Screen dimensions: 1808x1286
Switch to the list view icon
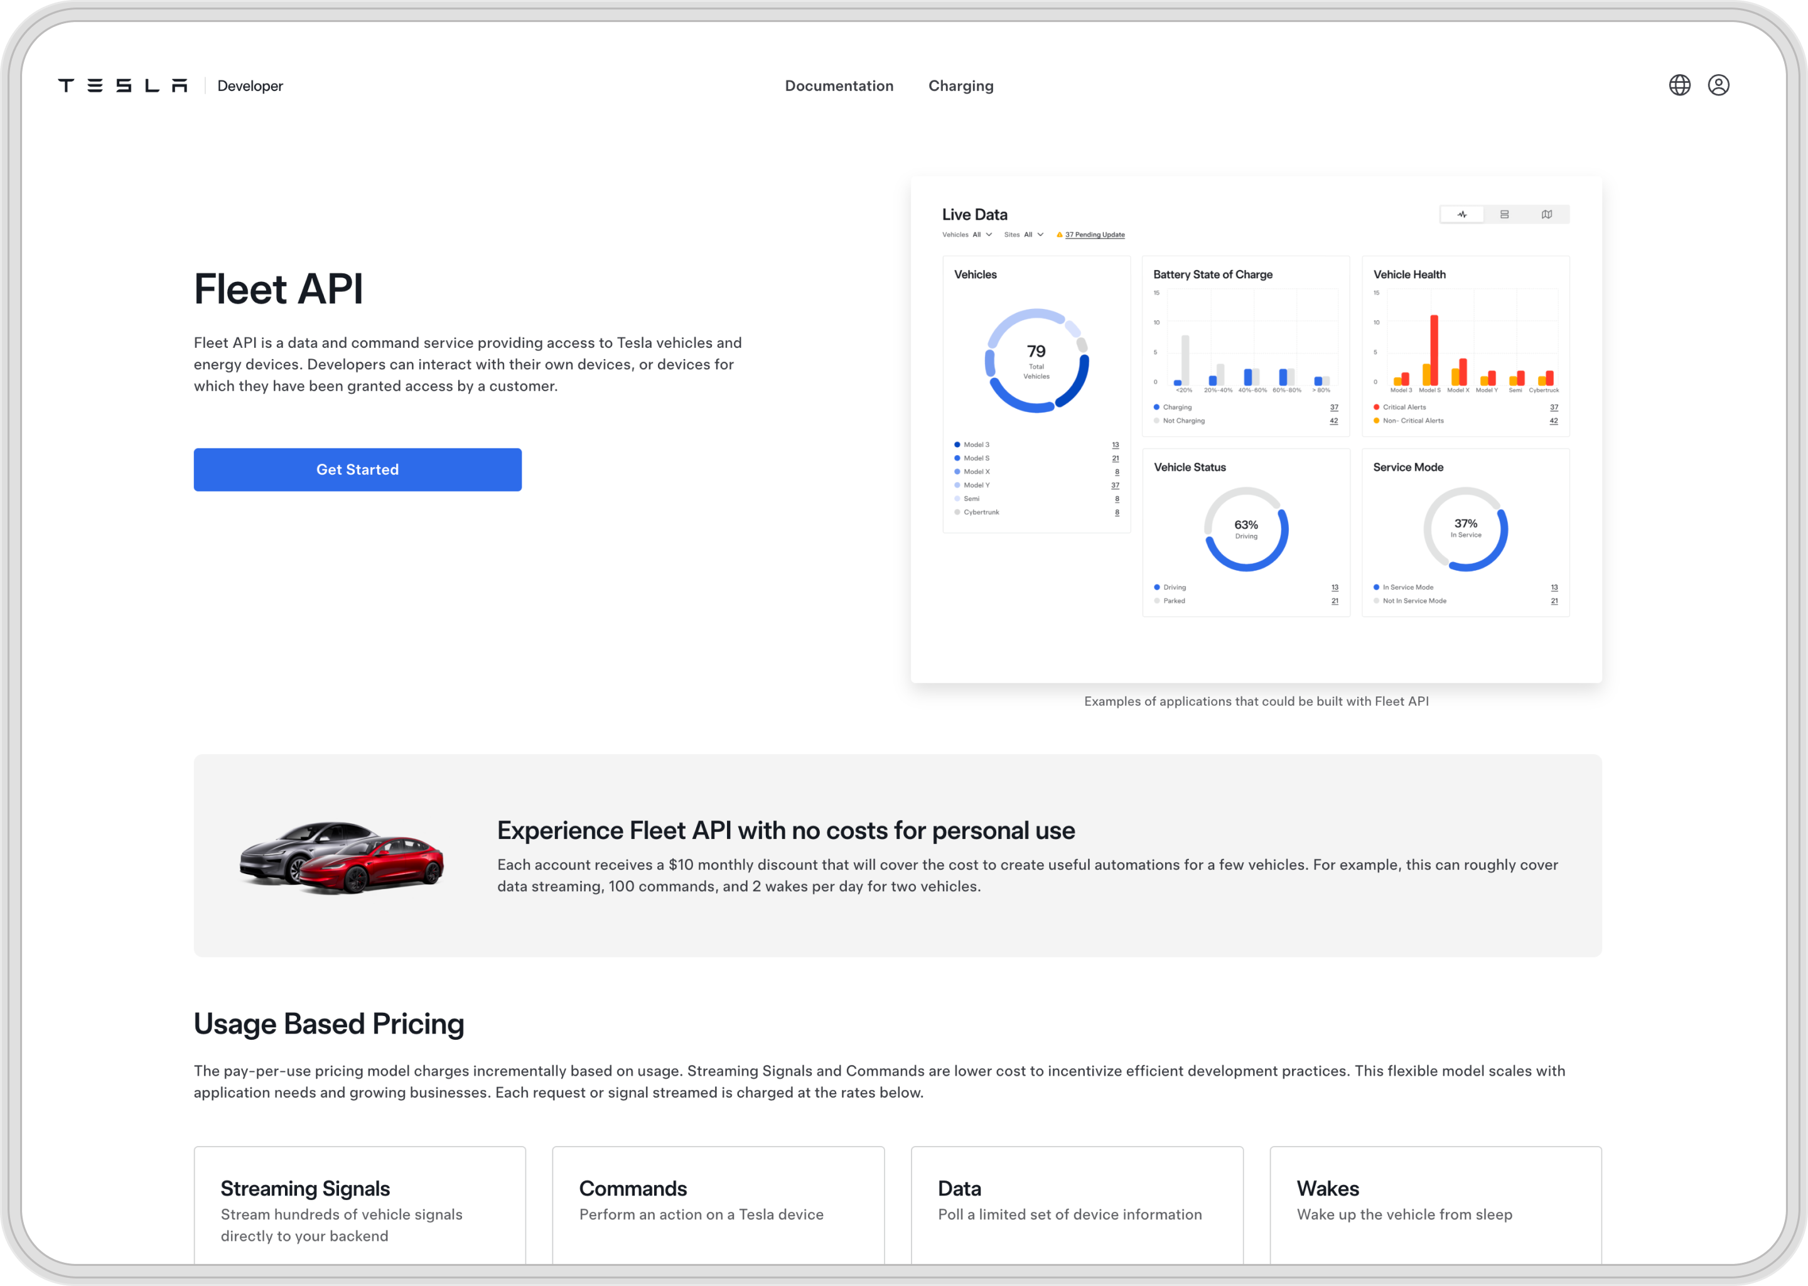1504,215
